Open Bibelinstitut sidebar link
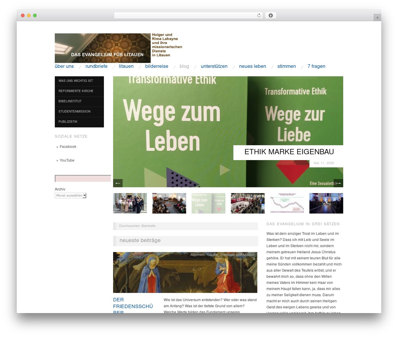Viewport: 398px width, 337px height. [79, 101]
